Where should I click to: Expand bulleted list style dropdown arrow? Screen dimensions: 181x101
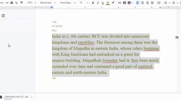click(x=177, y=3)
